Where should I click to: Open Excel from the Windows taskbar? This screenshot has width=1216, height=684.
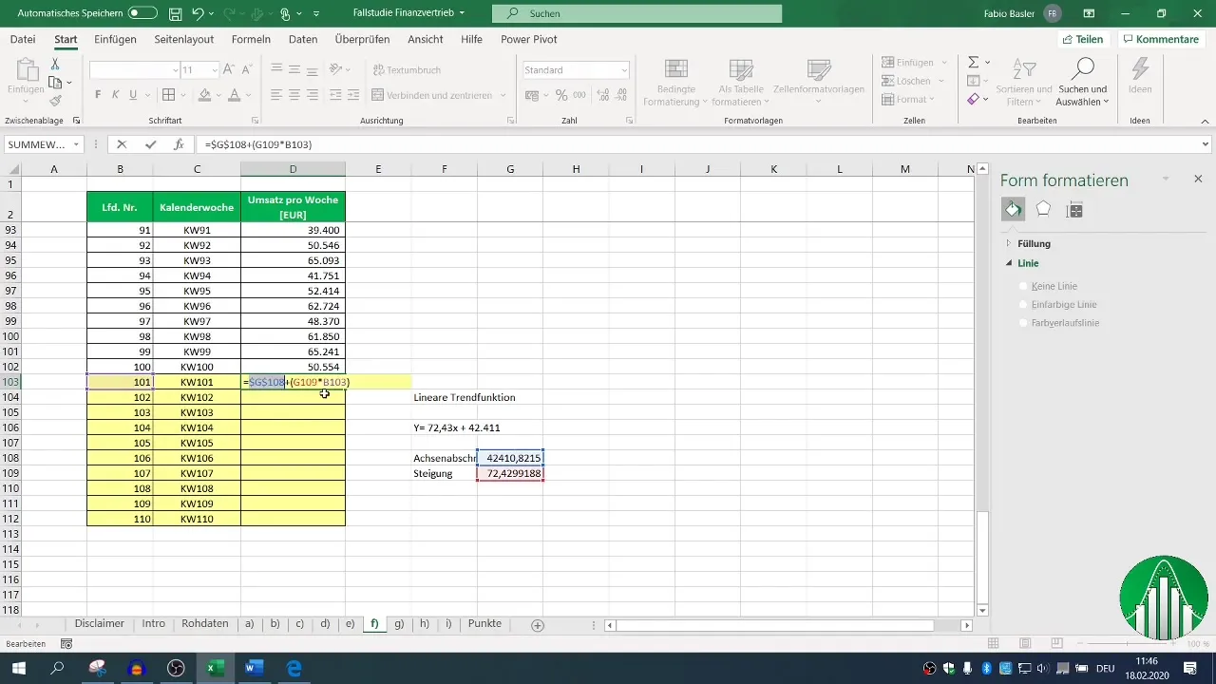(x=216, y=668)
